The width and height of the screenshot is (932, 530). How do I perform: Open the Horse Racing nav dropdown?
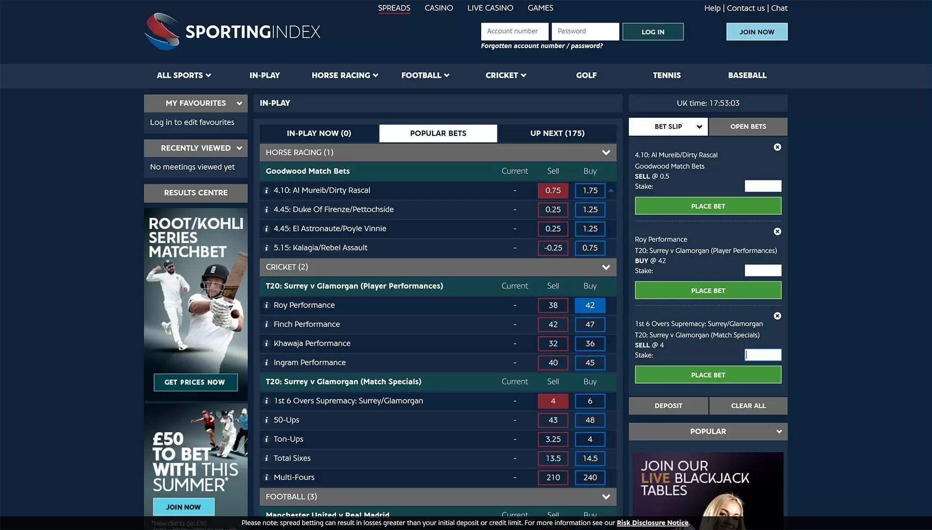(x=345, y=76)
